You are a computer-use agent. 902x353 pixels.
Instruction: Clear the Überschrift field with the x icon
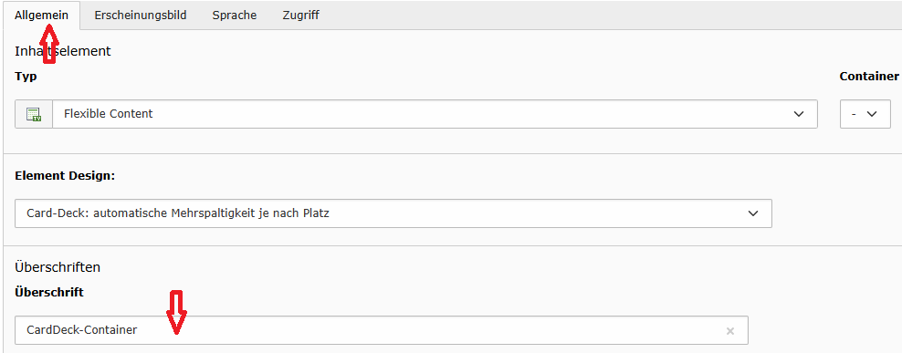point(730,330)
